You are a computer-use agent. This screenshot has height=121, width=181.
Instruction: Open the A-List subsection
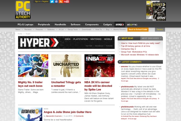[61, 30]
